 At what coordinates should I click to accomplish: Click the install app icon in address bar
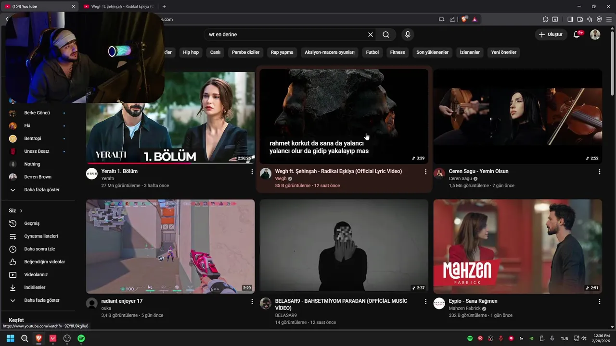coord(441,19)
